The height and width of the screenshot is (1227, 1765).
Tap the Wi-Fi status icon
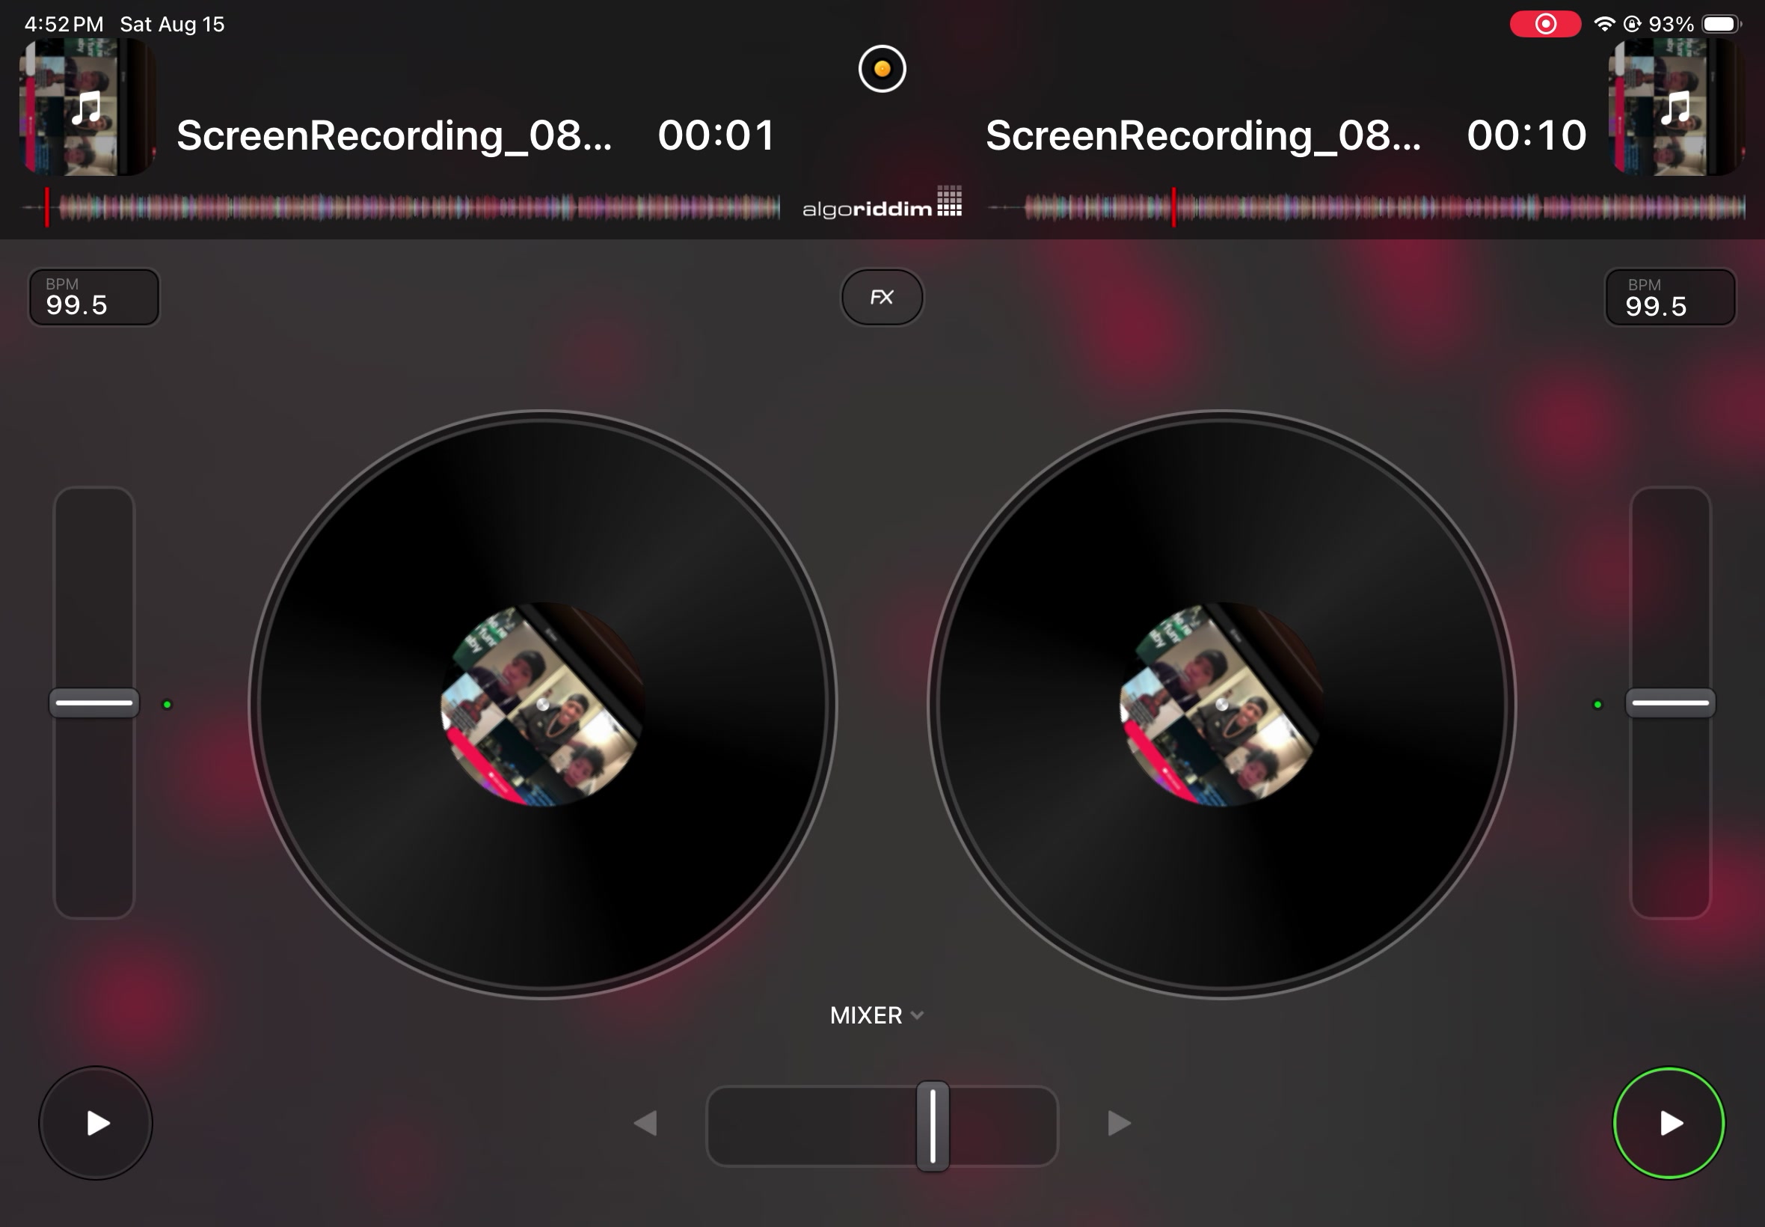1603,24
